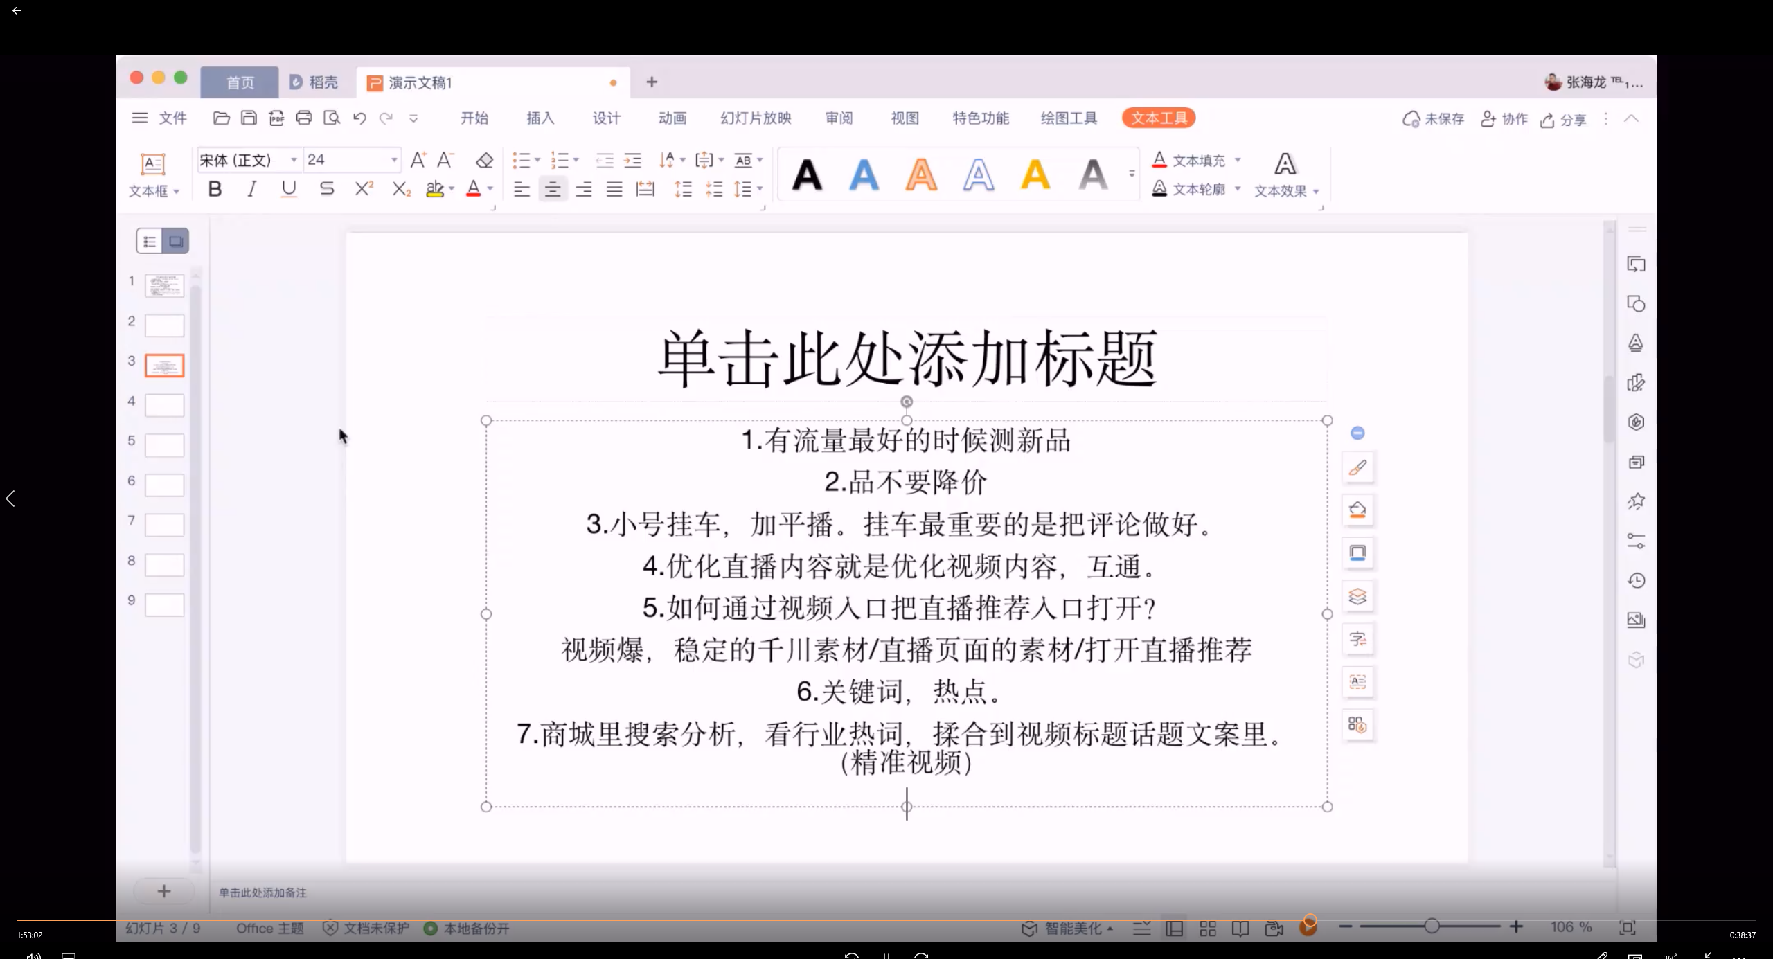Switch to outline view in the slide panel
The image size is (1773, 959).
click(x=149, y=240)
